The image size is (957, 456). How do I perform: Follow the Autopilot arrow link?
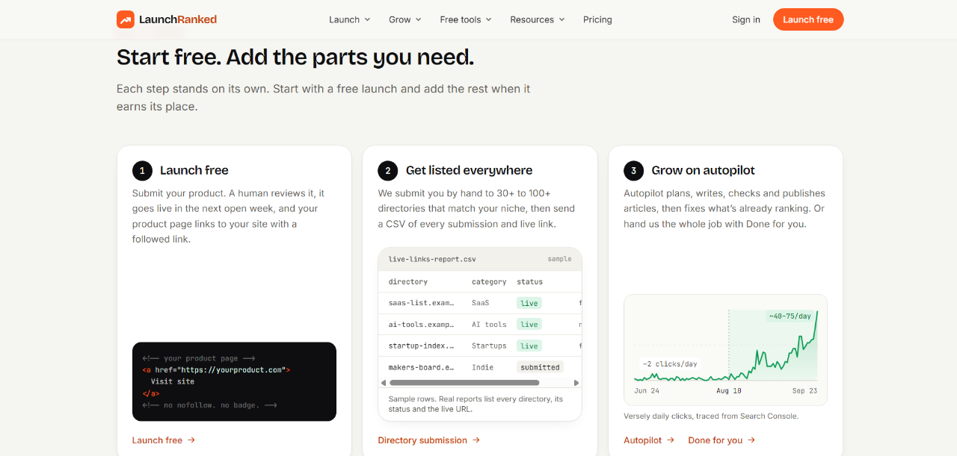[649, 440]
